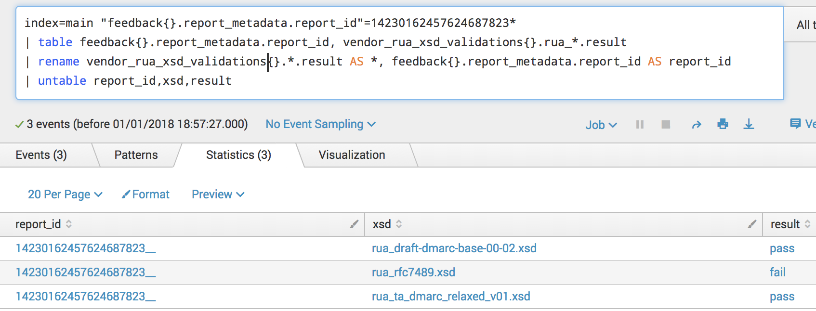Switch to Events (3) tab
This screenshot has width=816, height=311.
[41, 155]
